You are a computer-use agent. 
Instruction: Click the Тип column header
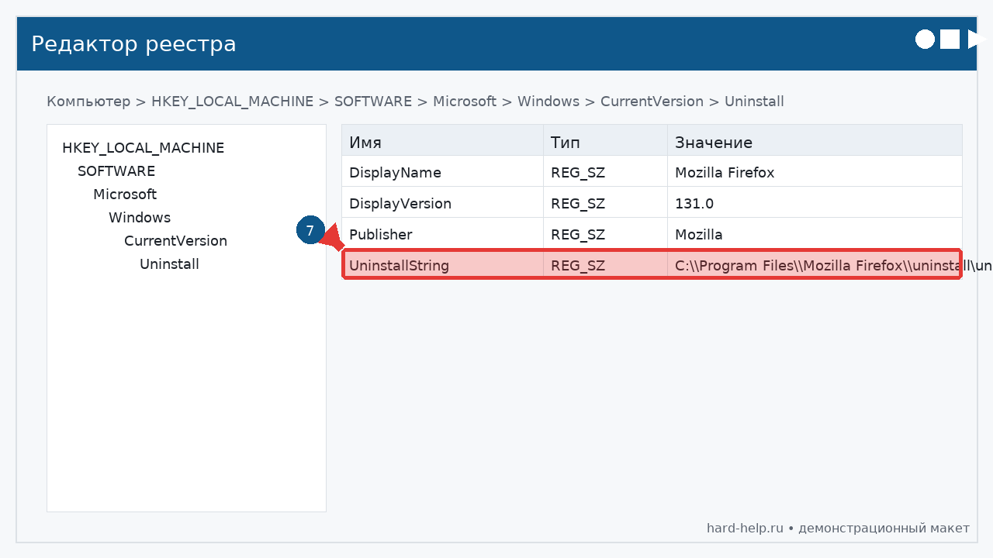[x=565, y=142]
